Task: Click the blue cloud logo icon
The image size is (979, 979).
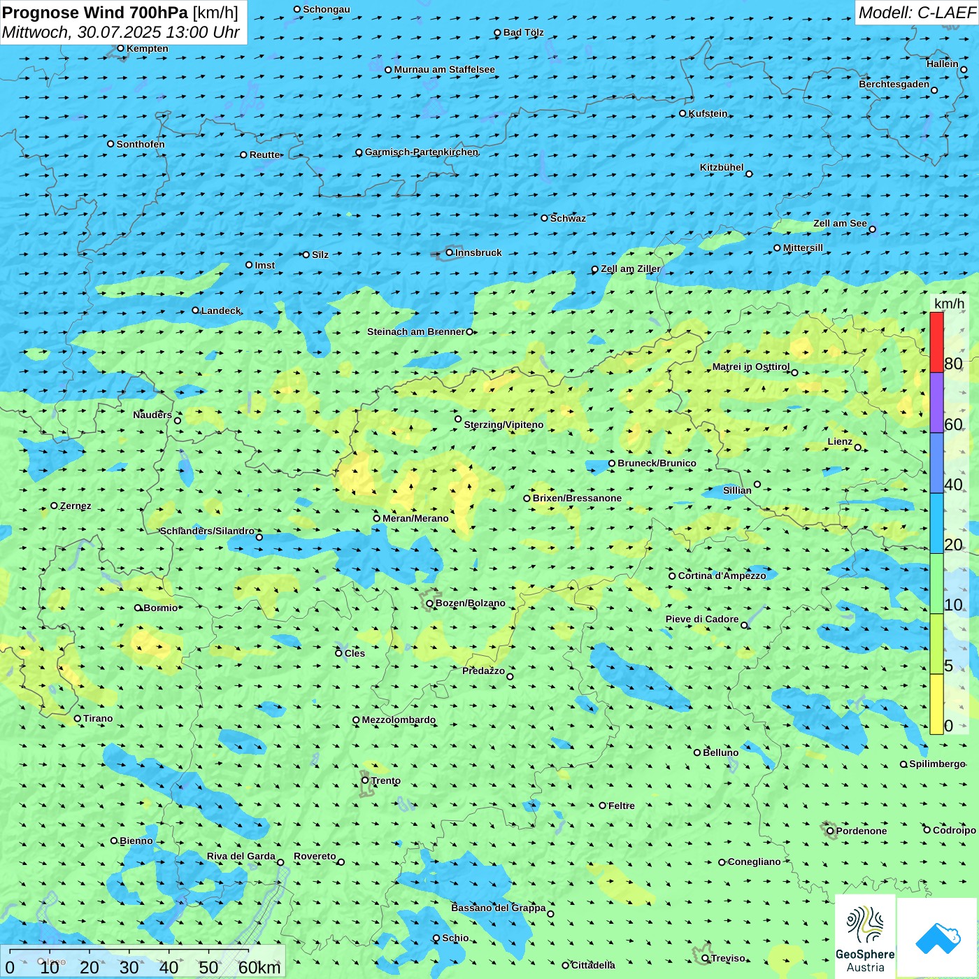Action: point(938,938)
